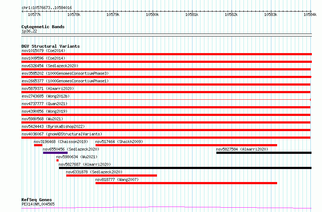This screenshot has height=212, width=322.
Task: Click the thin esv2743685 variant line
Action: click(x=166, y=100)
